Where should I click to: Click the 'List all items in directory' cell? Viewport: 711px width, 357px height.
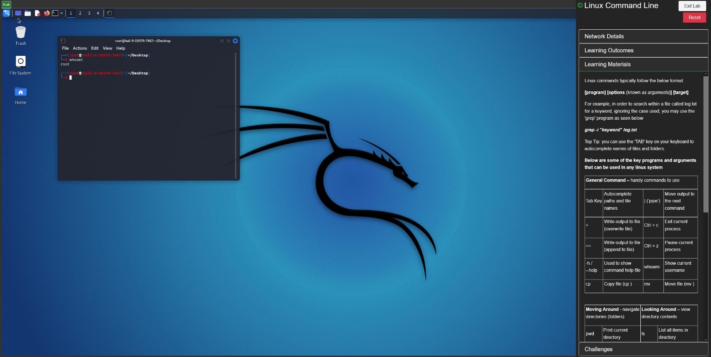point(677,333)
